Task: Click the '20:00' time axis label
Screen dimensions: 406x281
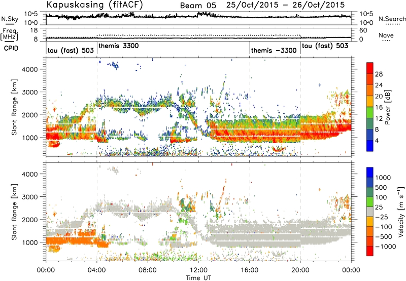Action: tap(300, 270)
